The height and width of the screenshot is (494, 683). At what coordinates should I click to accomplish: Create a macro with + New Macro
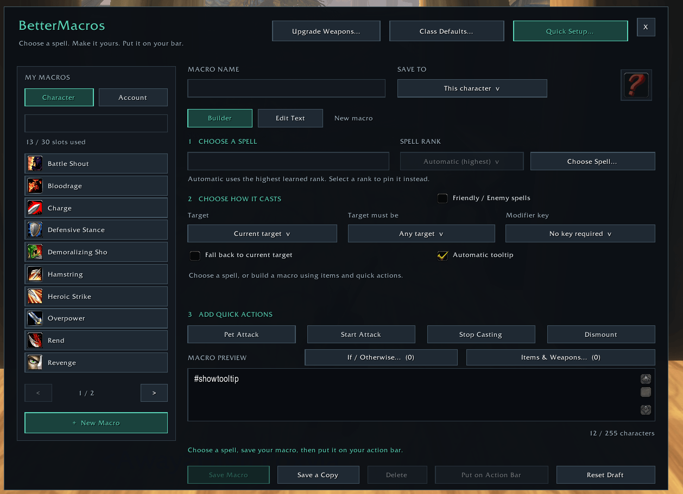(x=96, y=423)
